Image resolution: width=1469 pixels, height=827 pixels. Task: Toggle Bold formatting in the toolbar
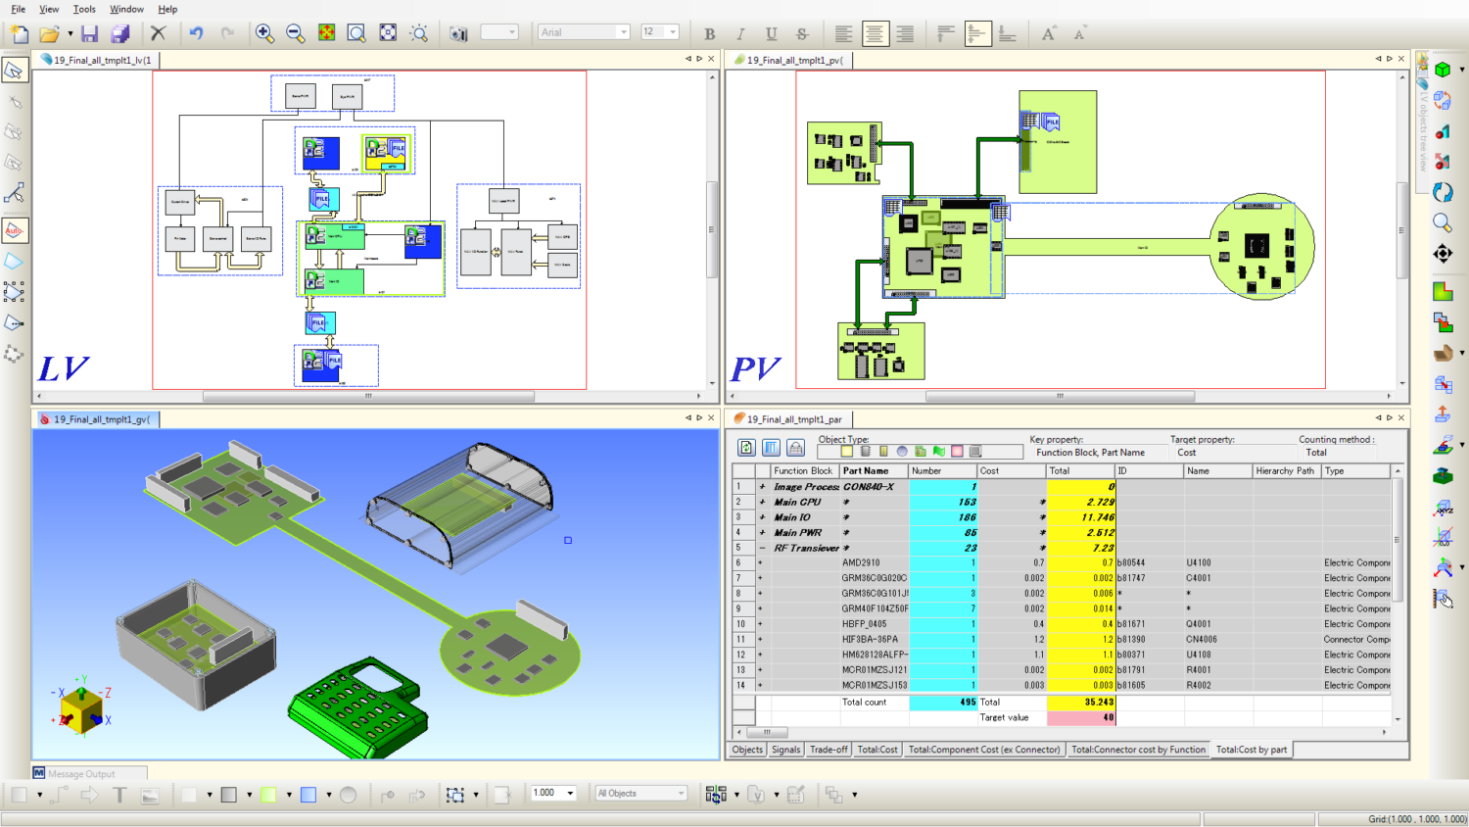[x=709, y=32]
